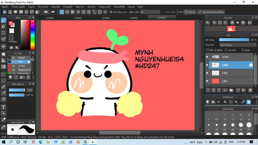Create a new layer icon
Image resolution: width=258 pixels, height=145 pixels.
point(208,90)
